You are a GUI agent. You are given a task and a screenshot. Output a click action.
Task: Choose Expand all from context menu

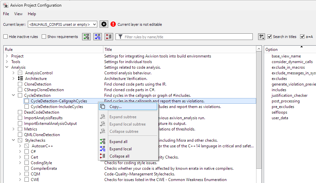[128, 142]
